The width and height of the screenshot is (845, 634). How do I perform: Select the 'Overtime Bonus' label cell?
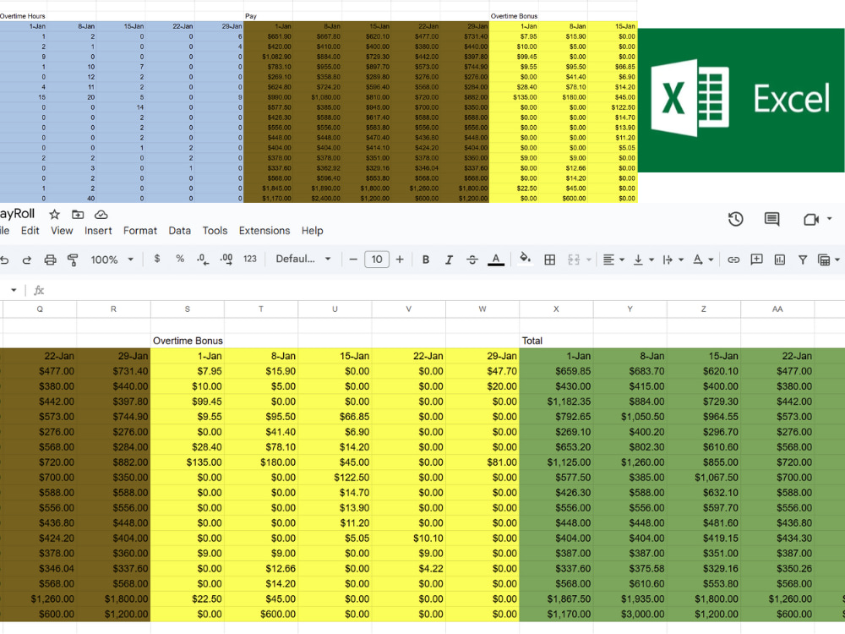pyautogui.click(x=188, y=341)
